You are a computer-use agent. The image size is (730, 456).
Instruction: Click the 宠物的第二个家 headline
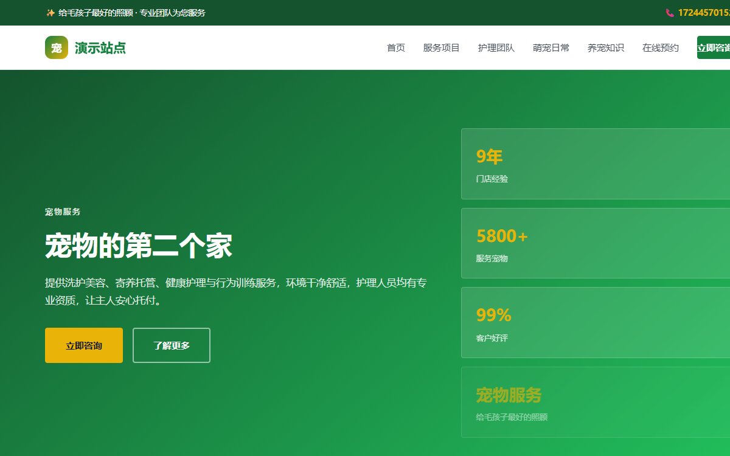pyautogui.click(x=139, y=246)
